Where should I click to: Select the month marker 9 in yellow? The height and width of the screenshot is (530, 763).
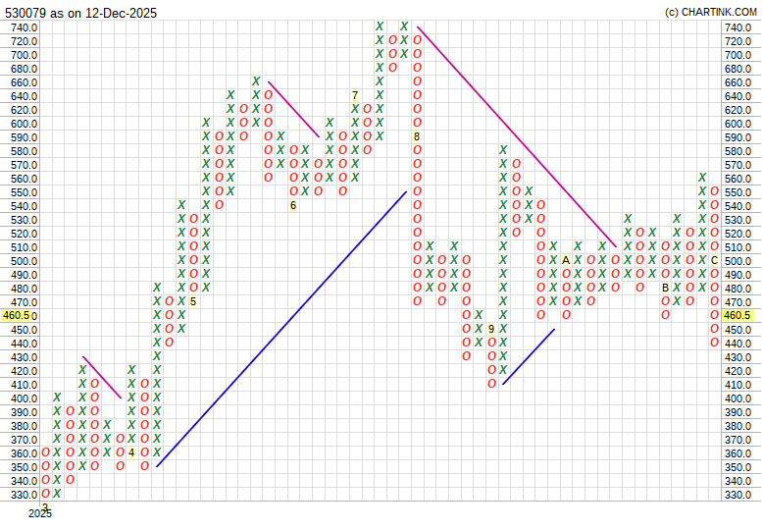pos(491,329)
